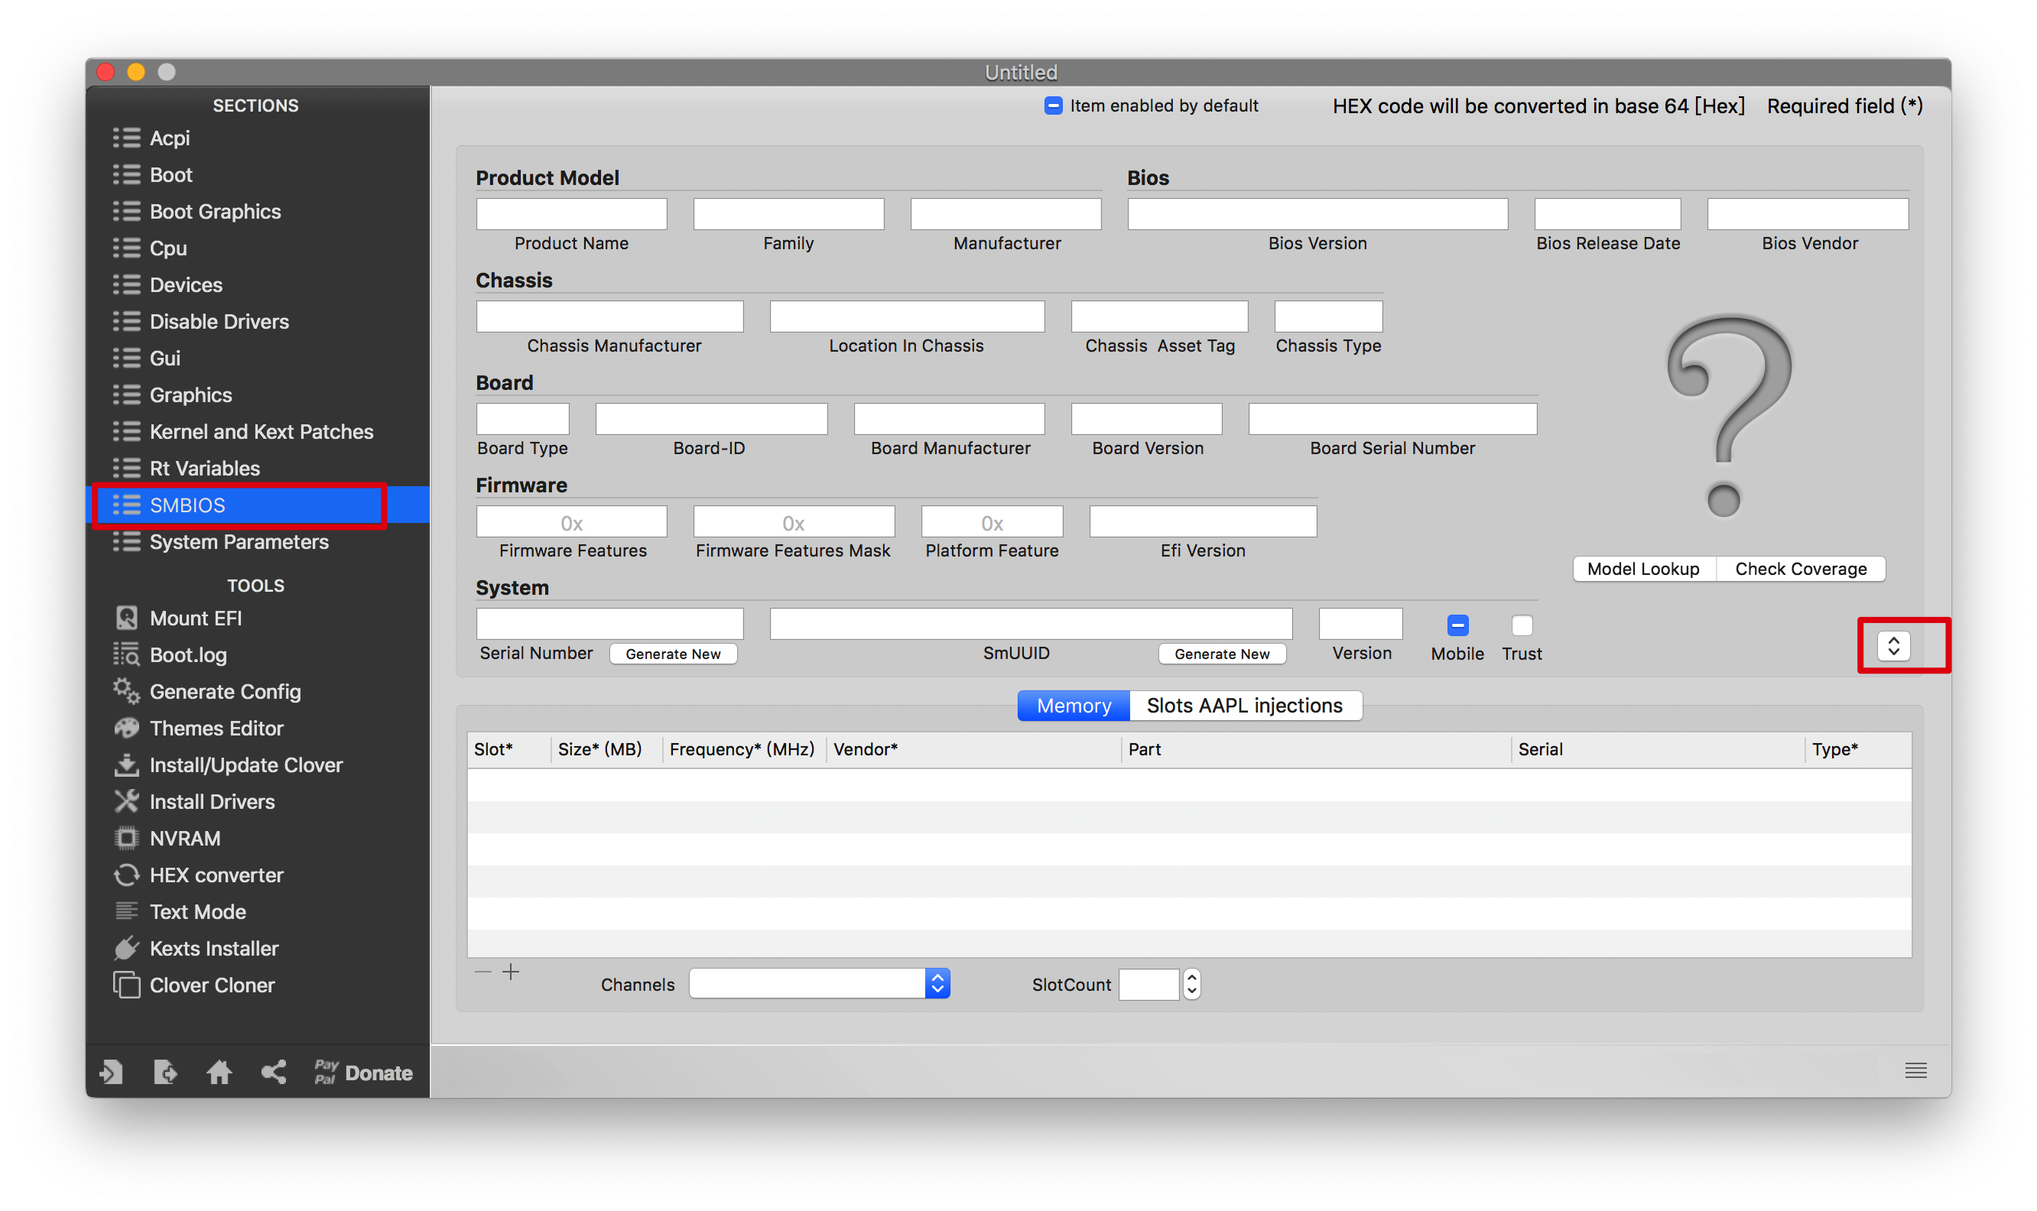Generate a new SmUUID
2037x1211 pixels.
tap(1222, 654)
